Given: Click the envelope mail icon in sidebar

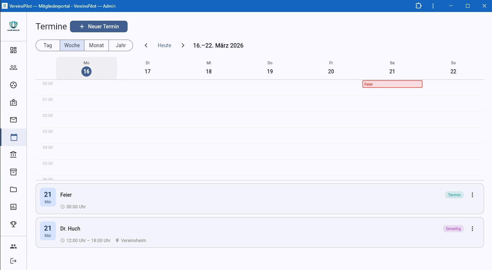Looking at the screenshot, I should 13,120.
